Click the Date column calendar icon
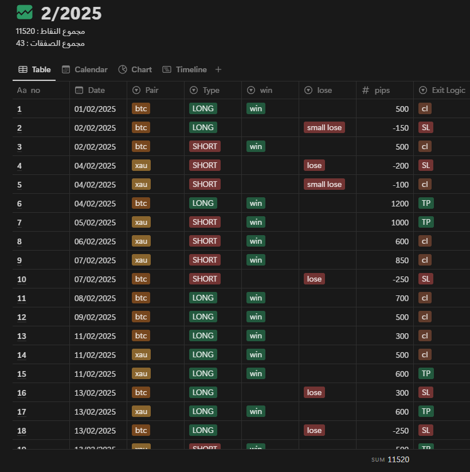470x472 pixels. click(x=79, y=90)
